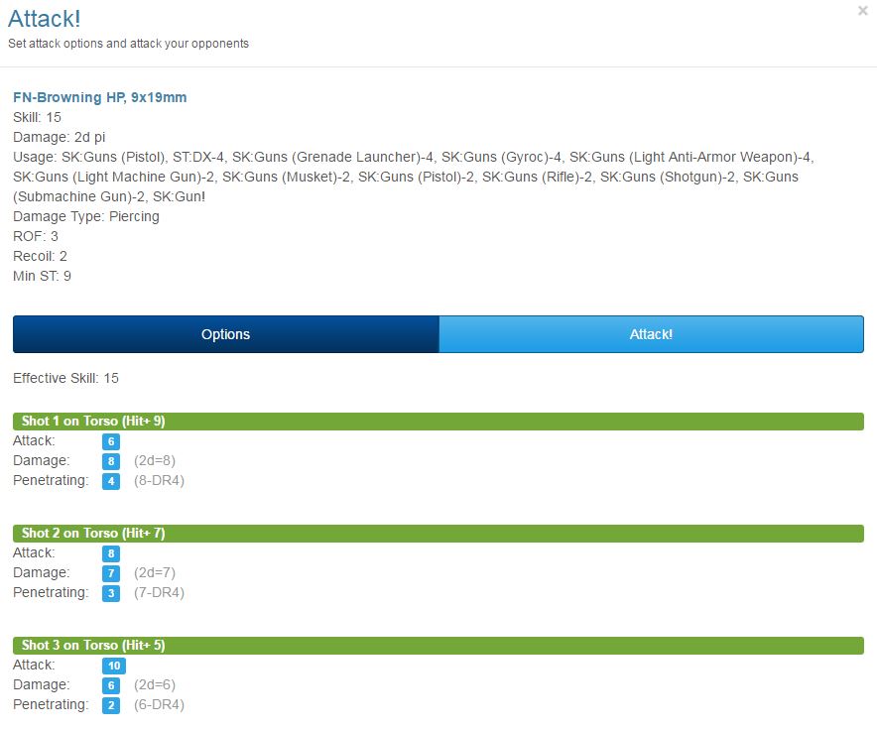
Task: Click the 'Set attack options' subtitle text
Action: [x=129, y=44]
